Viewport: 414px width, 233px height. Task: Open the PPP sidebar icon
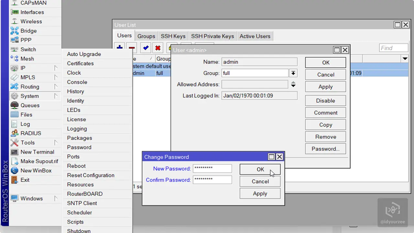pyautogui.click(x=15, y=40)
